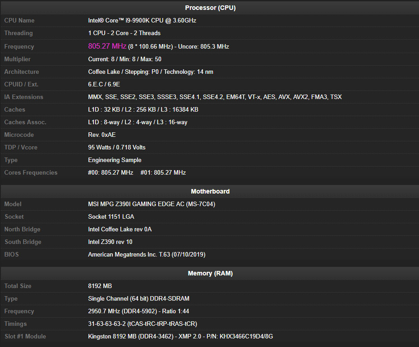Click the Microcode row label
The height and width of the screenshot is (347, 419).
19,135
